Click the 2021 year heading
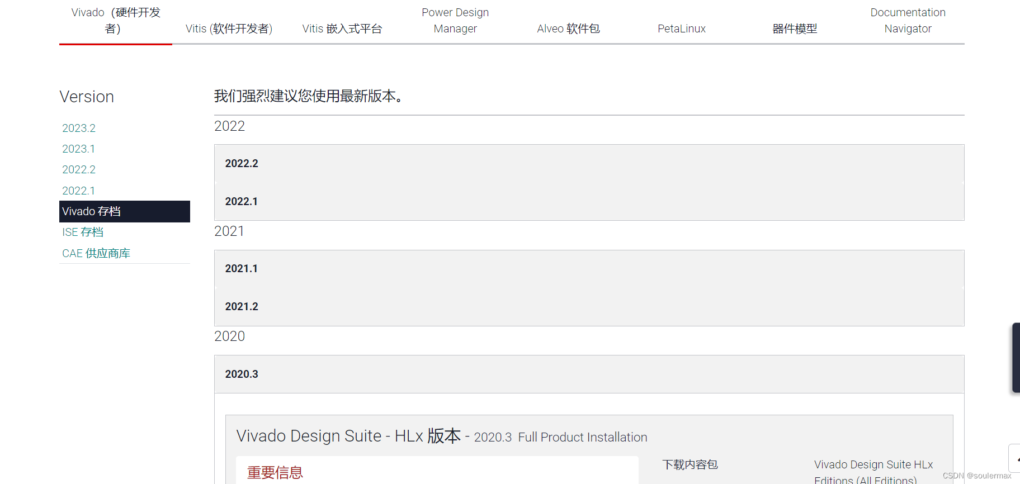The image size is (1020, 484). [x=229, y=231]
